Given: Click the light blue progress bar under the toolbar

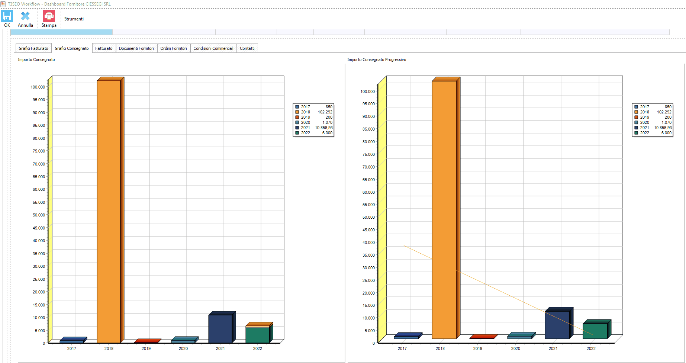Looking at the screenshot, I should tap(62, 32).
